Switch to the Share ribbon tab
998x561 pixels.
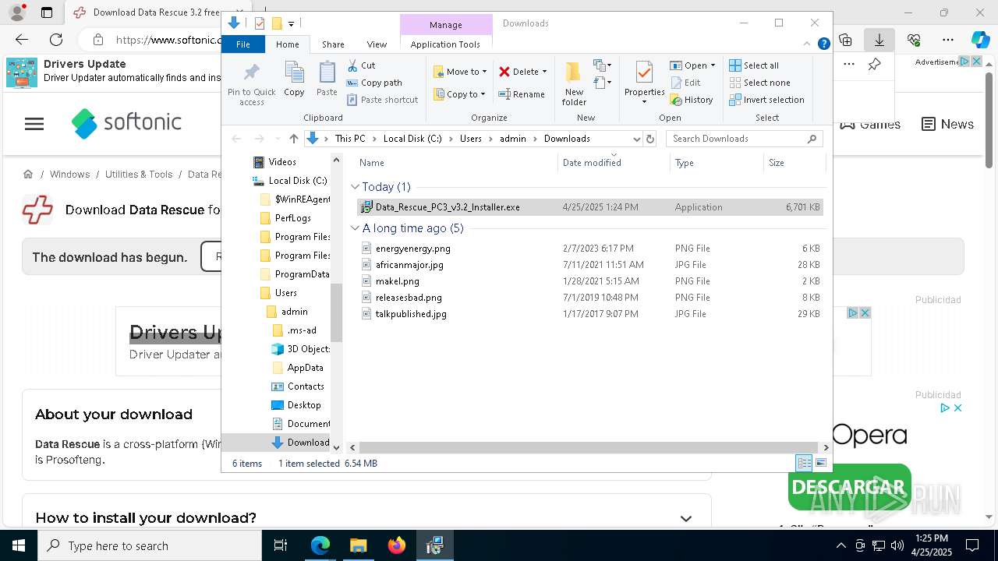coord(333,44)
